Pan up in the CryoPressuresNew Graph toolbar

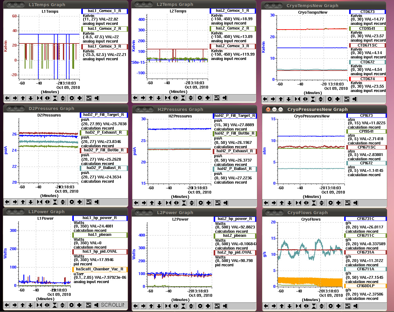(x=282, y=203)
